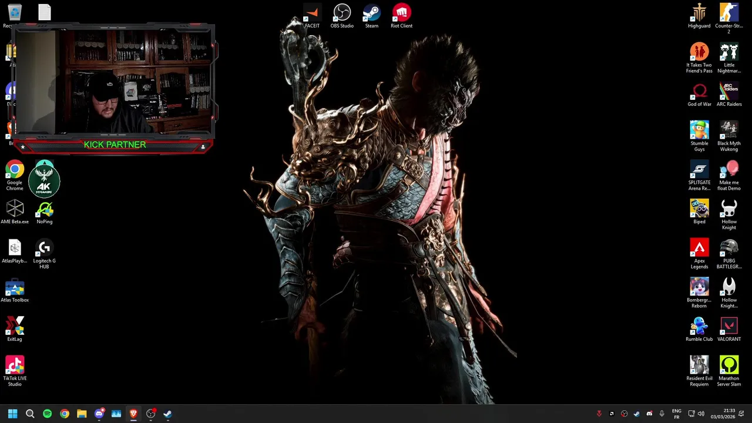Screen dimensions: 752x423
Task: Switch to Steam on the taskbar
Action: [167, 414]
